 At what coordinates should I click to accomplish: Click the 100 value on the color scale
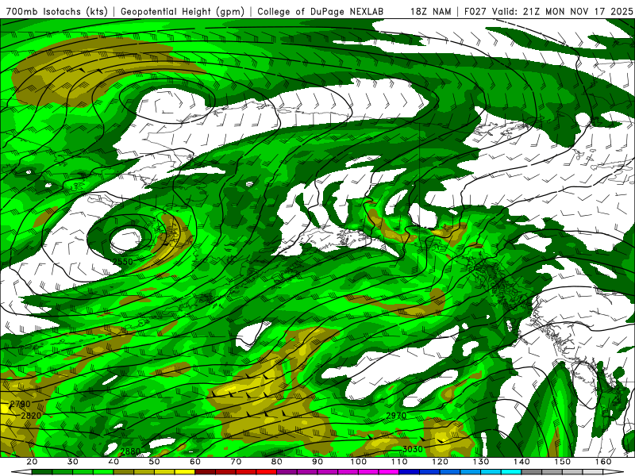click(359, 462)
